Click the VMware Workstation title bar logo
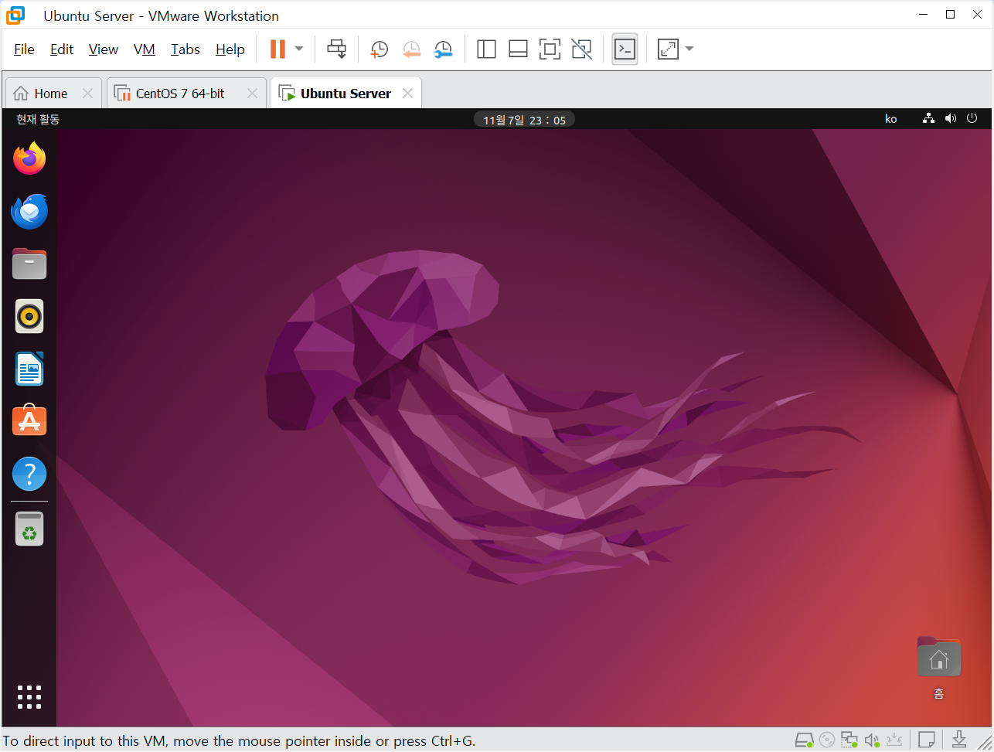Screen dimensions: 994x752 pos(15,15)
